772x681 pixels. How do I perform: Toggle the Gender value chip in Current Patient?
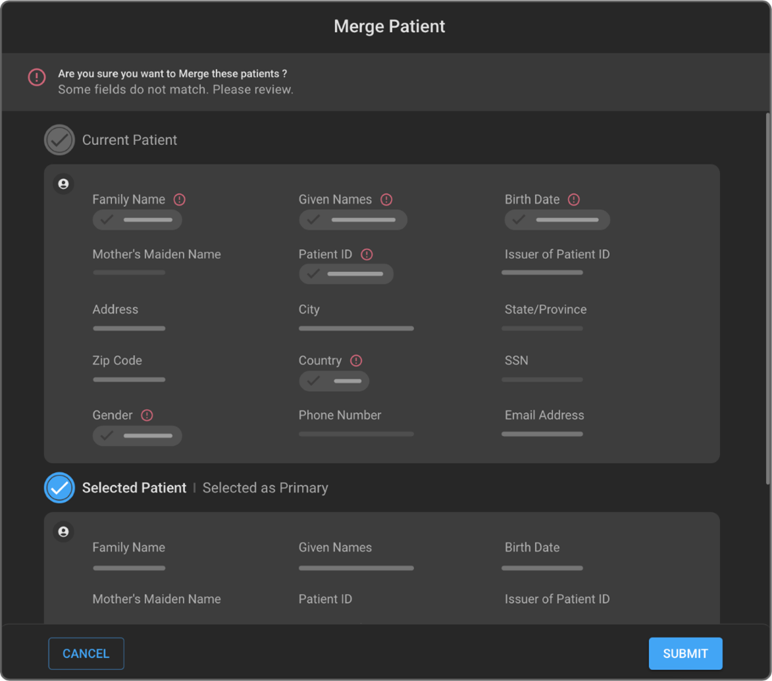[x=137, y=435]
